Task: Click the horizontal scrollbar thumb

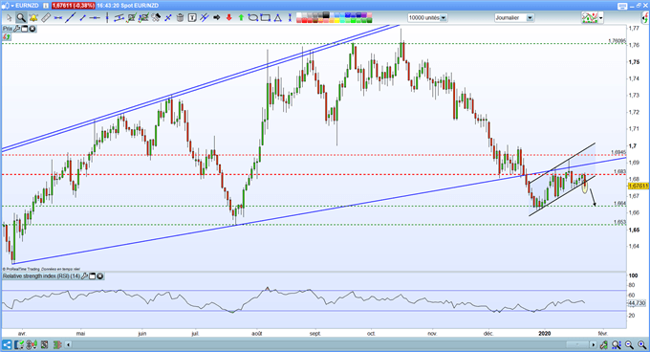Action: (x=577, y=344)
